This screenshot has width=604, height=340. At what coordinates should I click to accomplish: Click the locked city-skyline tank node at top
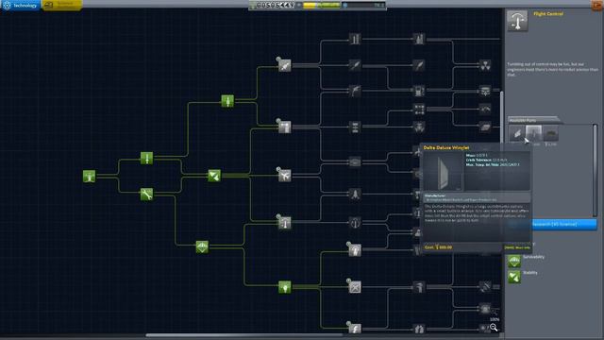419,39
